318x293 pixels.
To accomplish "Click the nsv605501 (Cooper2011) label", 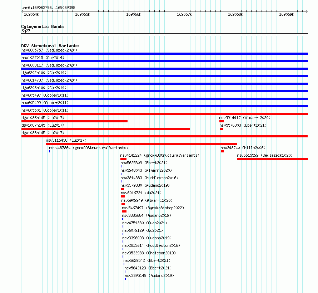I will pyautogui.click(x=45, y=110).
